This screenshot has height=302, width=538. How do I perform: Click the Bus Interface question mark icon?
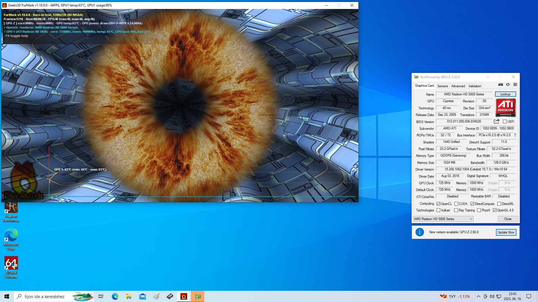coord(515,135)
